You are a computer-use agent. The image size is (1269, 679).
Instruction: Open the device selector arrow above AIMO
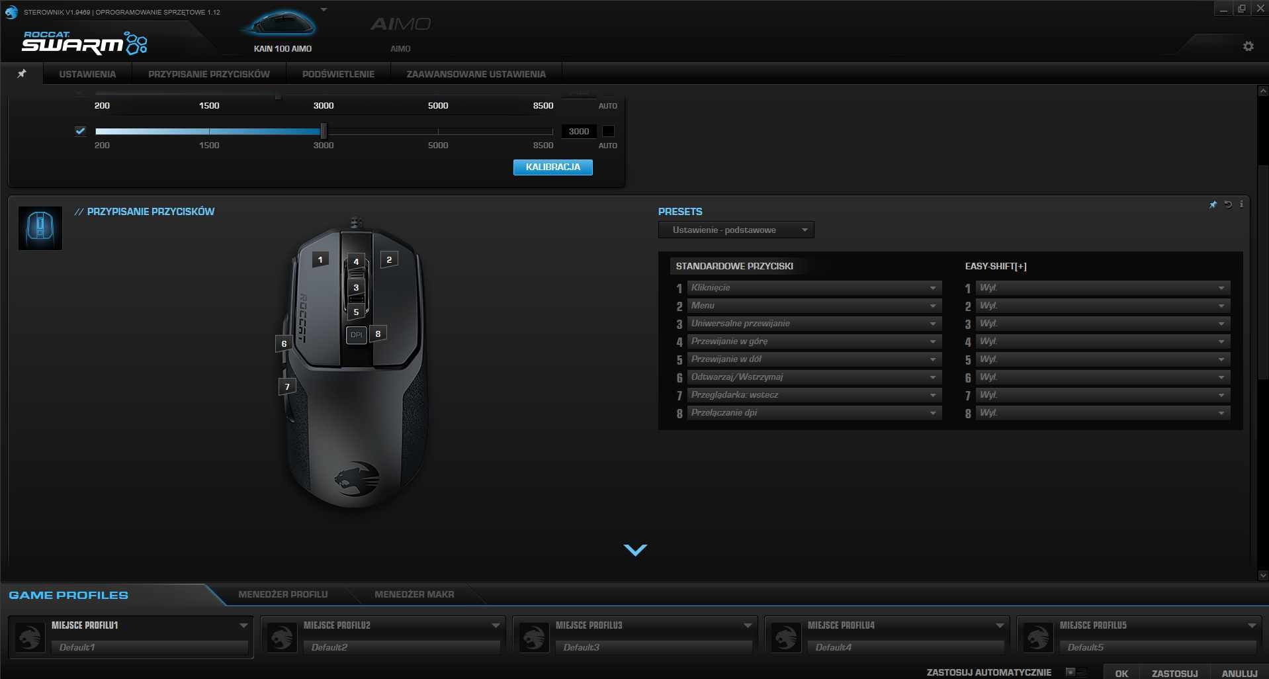click(x=324, y=10)
